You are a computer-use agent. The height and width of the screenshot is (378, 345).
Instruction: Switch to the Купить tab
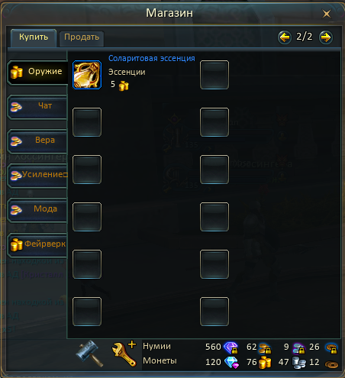click(x=34, y=37)
